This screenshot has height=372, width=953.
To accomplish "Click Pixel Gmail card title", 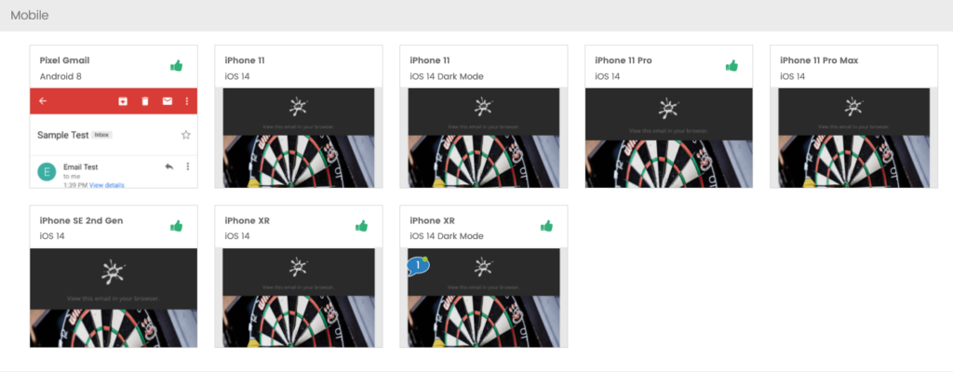I will [64, 60].
